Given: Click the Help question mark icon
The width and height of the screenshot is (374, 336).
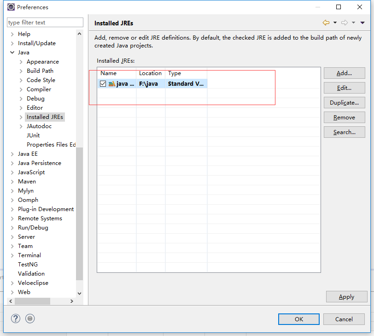Looking at the screenshot, I should click(x=16, y=318).
